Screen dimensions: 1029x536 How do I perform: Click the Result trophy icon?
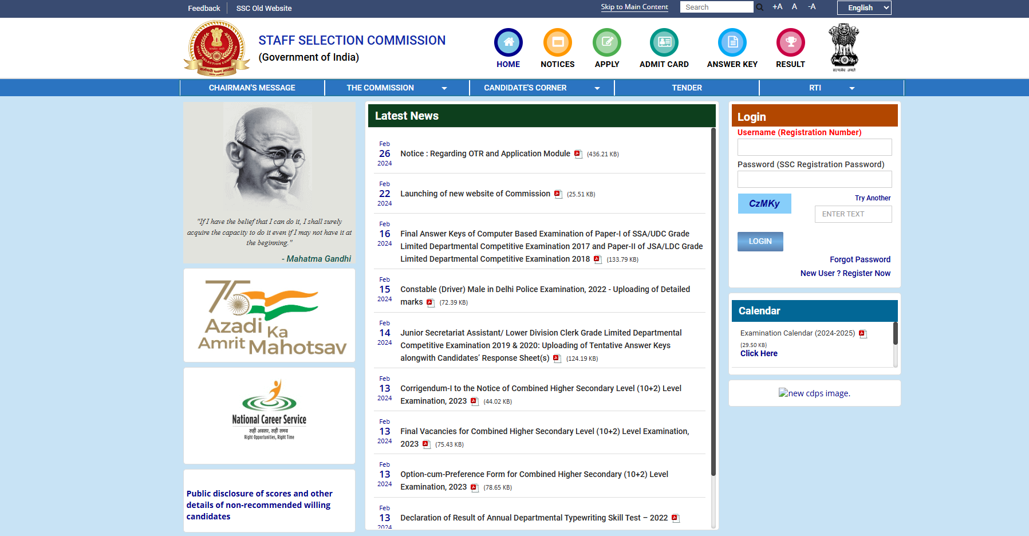pyautogui.click(x=790, y=42)
